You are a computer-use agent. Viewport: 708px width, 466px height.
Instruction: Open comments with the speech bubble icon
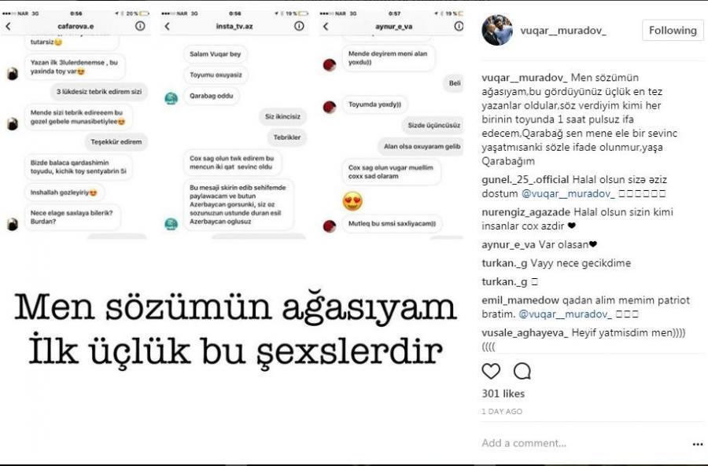click(522, 371)
